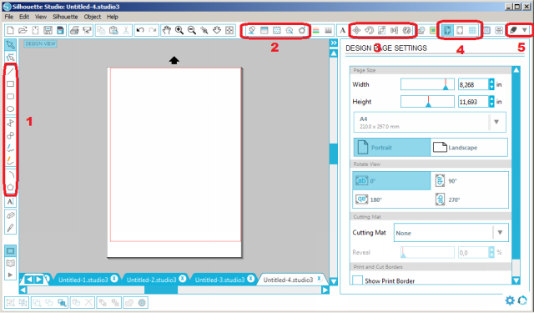
Task: Open the Cut Settings window
Action: 514,30
